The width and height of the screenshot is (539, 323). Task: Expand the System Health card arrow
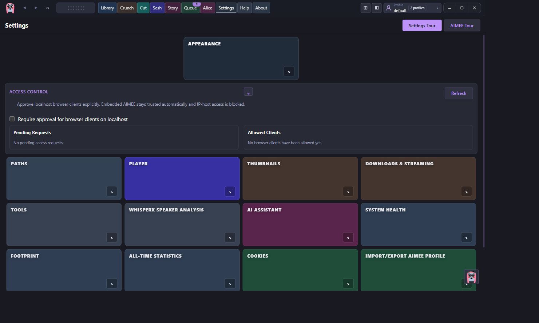coord(466,238)
